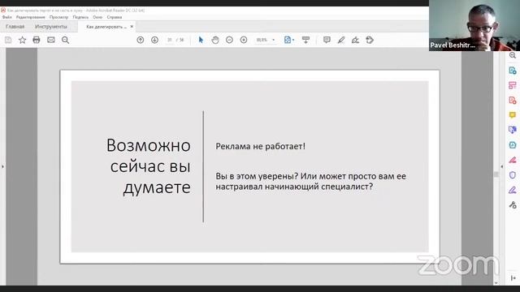Open purple Fill & Sign in right pane

tap(513, 190)
